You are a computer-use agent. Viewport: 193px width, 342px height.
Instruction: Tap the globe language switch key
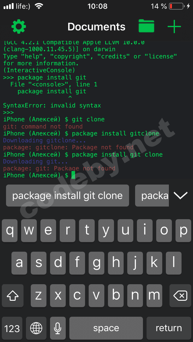pyautogui.click(x=36, y=328)
